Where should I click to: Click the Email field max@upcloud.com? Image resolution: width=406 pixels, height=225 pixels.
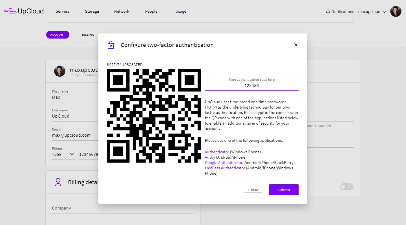[x=75, y=135]
